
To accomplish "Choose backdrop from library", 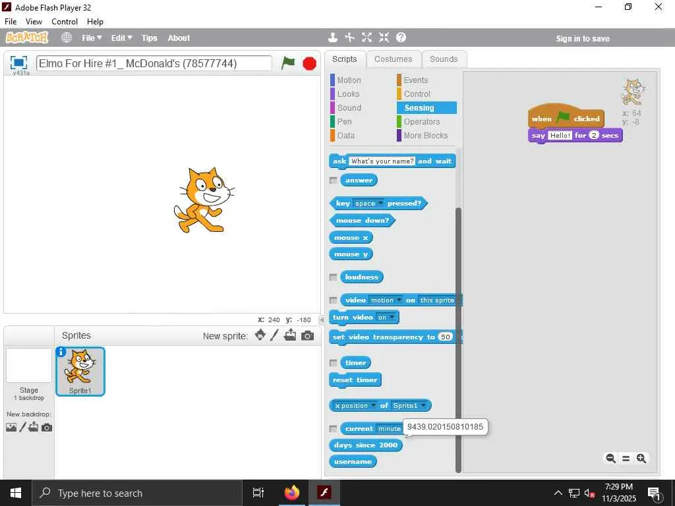I will pos(11,427).
